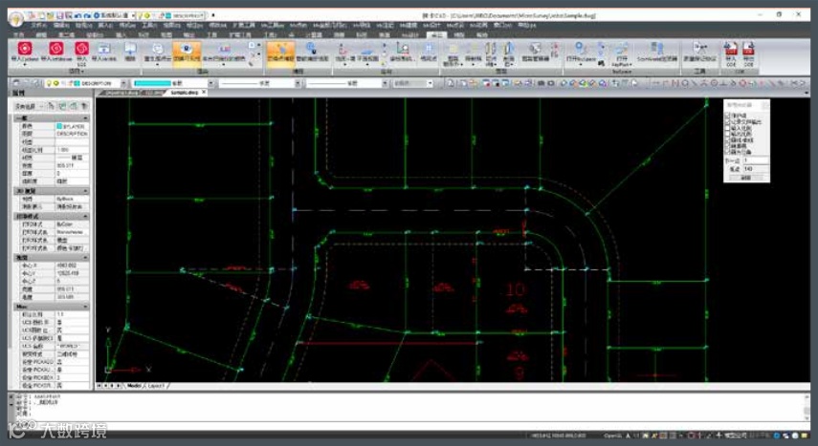
Task: Click the command line scrollbar
Action: tap(806, 407)
